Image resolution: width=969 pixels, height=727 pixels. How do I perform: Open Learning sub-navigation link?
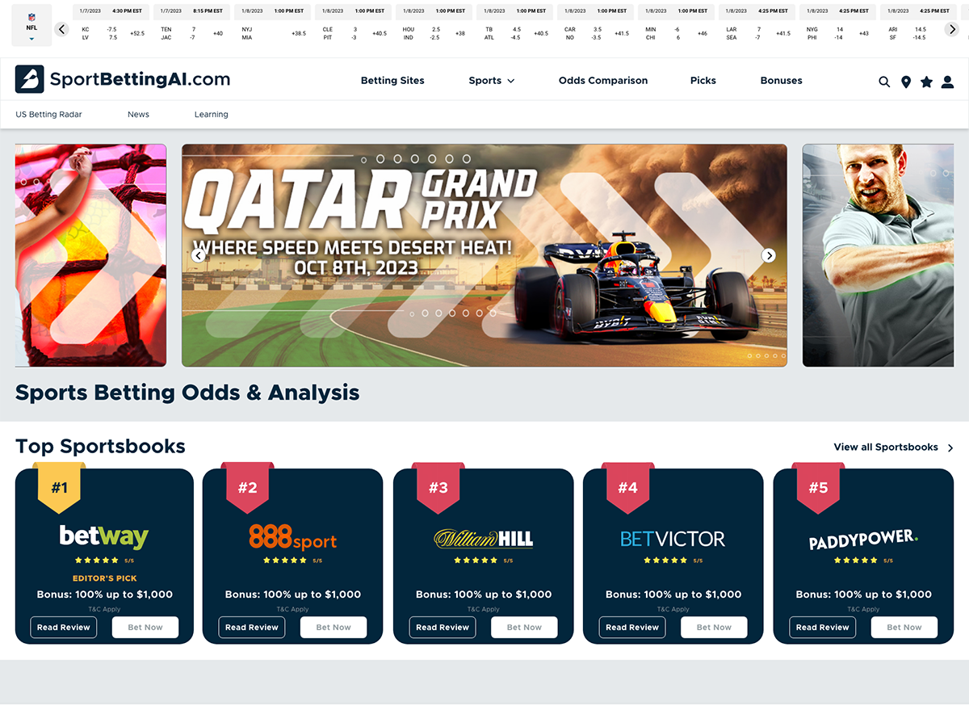[x=212, y=115]
